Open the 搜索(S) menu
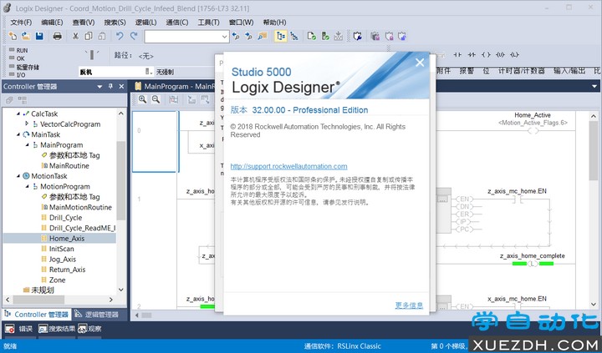Screen dimensions: 602x353 pyautogui.click(x=115, y=23)
